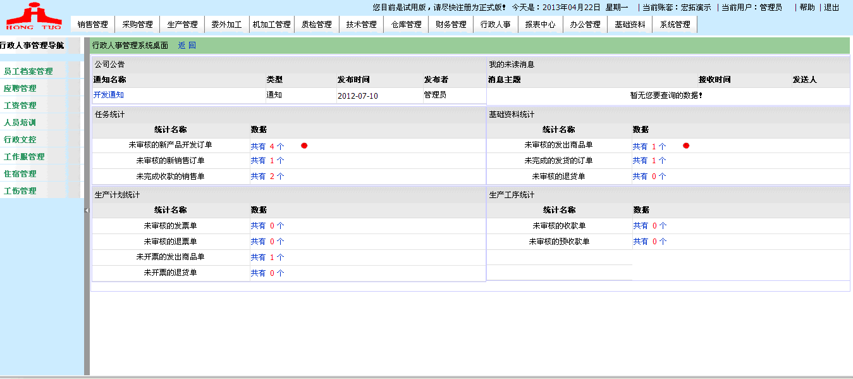
Task: Open the 报表中心 menu tab
Action: (x=540, y=25)
